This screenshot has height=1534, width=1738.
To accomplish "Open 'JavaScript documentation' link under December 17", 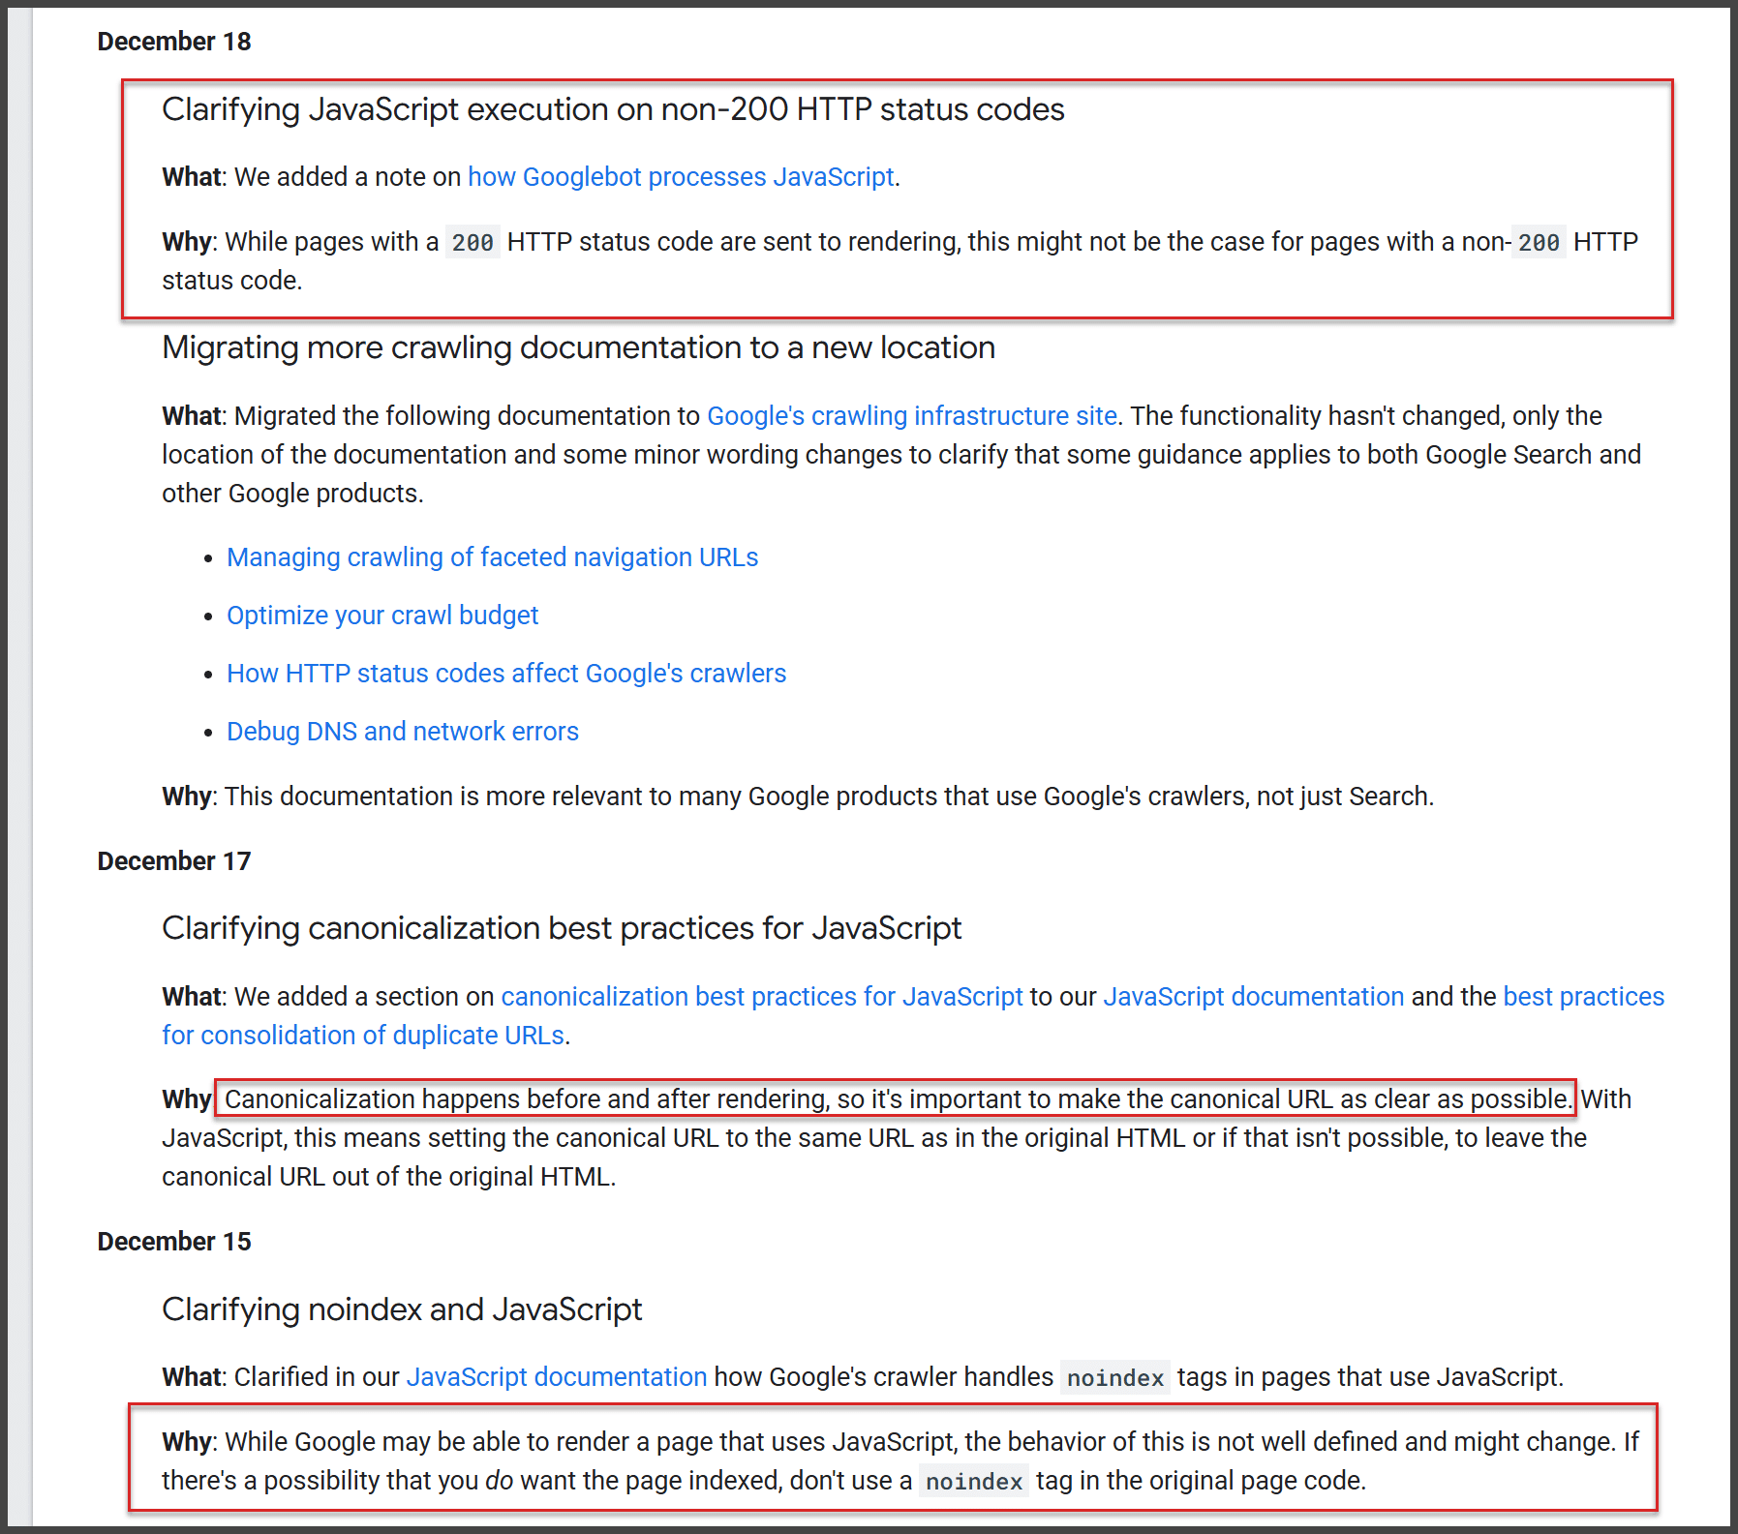I will click(x=1254, y=997).
